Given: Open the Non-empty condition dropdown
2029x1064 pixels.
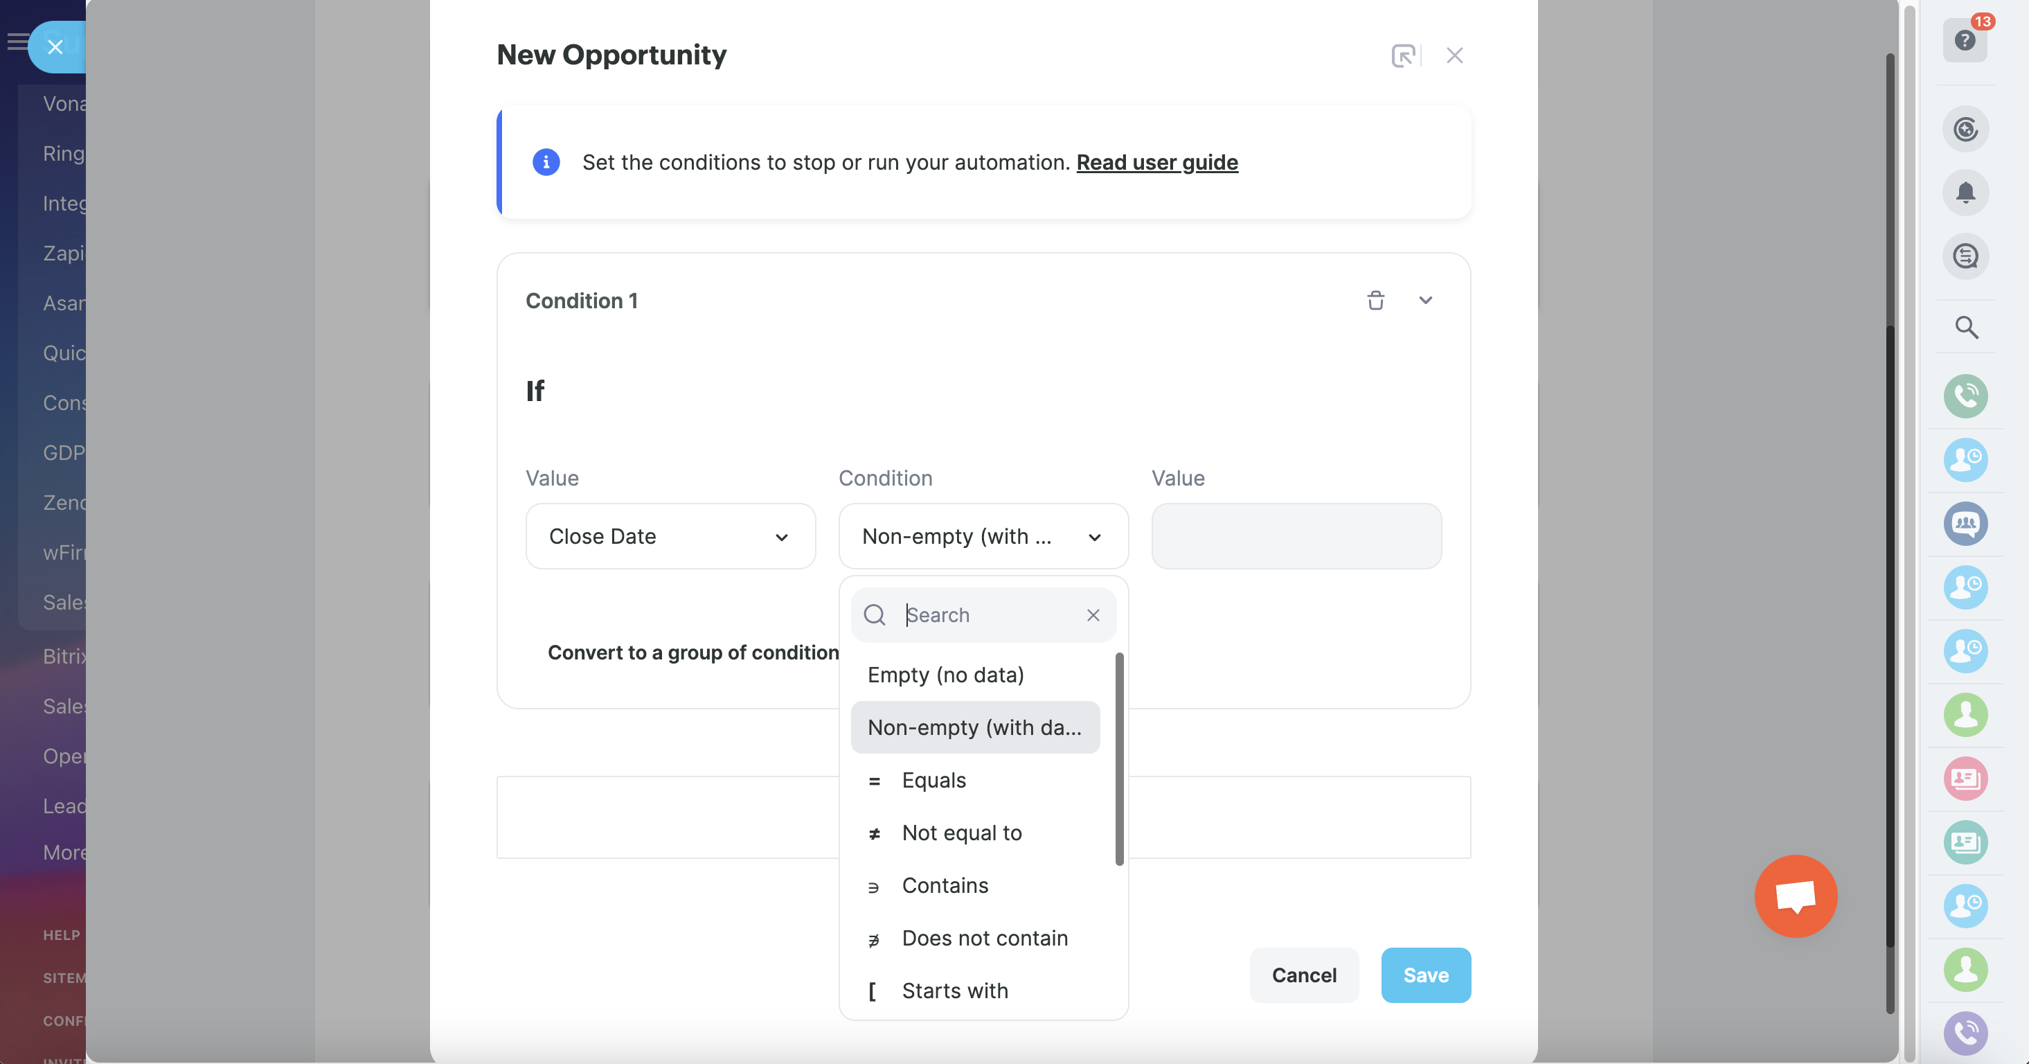Looking at the screenshot, I should pos(982,536).
